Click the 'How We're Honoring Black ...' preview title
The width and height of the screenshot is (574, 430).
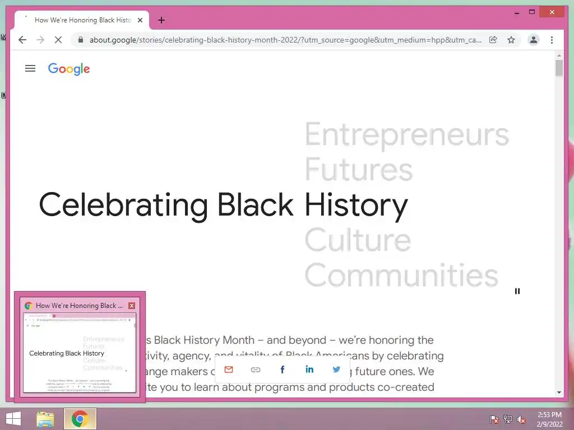[x=79, y=306]
